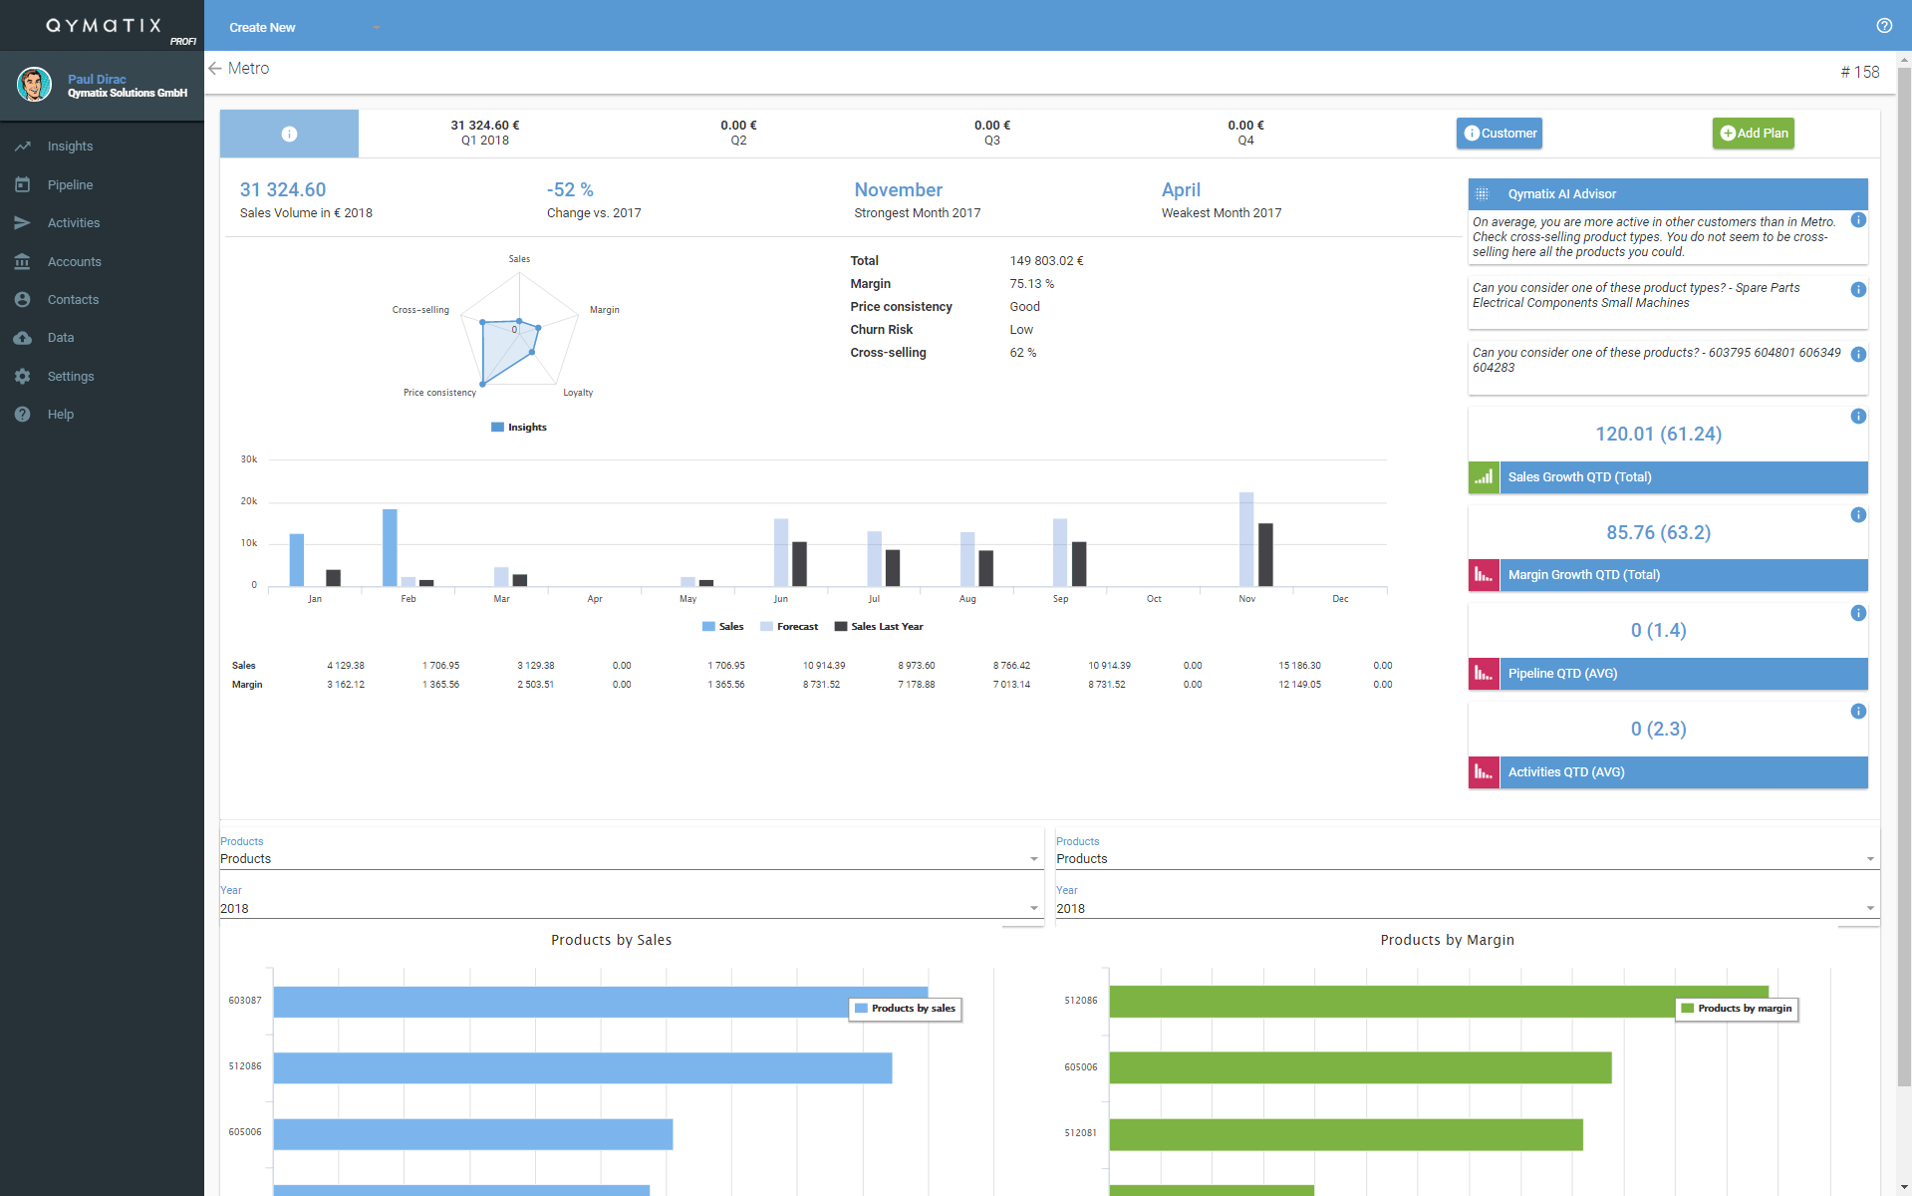This screenshot has width=1912, height=1196.
Task: Open the help question-mark icon in top bar
Action: [1884, 26]
